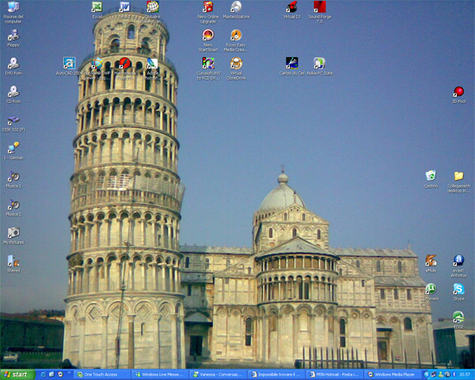Select the Skype desktop icon
475x380 pixels.
click(x=459, y=292)
